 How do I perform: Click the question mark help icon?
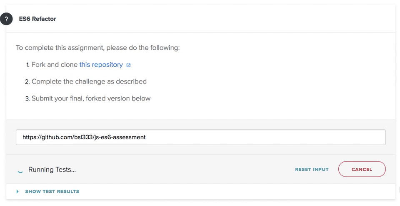6,19
